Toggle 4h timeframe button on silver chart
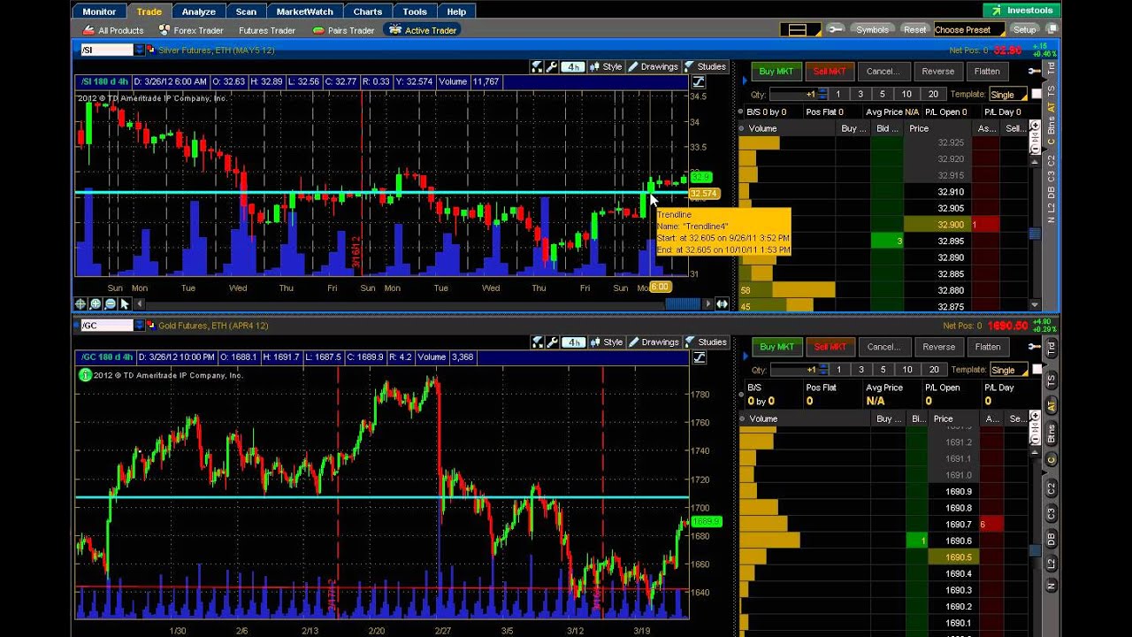Image resolution: width=1132 pixels, height=637 pixels. [x=574, y=67]
